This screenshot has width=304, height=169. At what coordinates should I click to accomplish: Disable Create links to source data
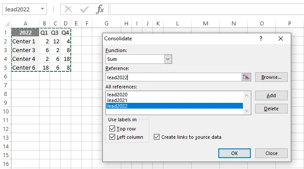156,137
